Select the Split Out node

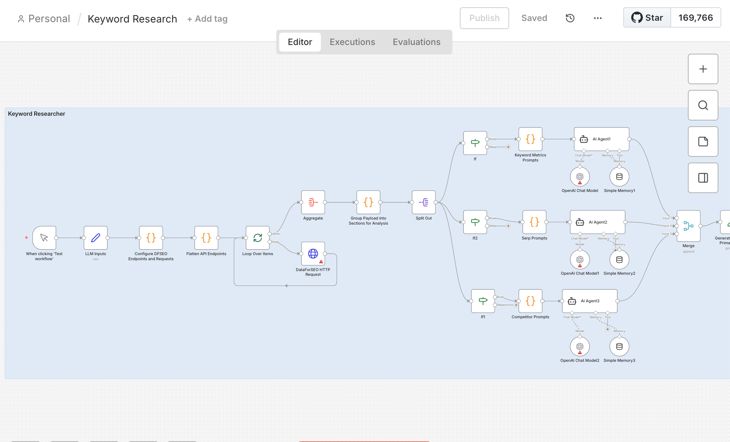pyautogui.click(x=423, y=202)
